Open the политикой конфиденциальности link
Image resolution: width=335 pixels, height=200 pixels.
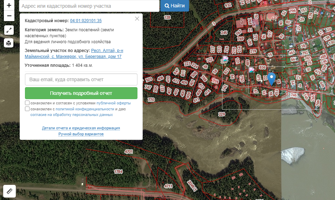click(x=85, y=109)
